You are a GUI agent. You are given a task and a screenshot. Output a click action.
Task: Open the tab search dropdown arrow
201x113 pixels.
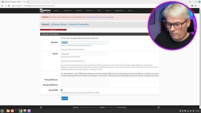pos(190,2)
